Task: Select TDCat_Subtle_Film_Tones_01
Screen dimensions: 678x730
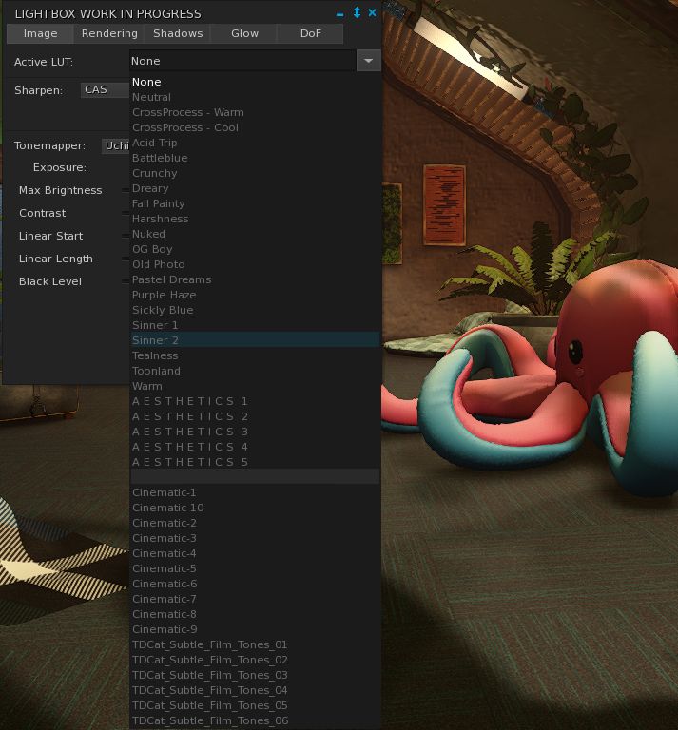Action: 255,644
